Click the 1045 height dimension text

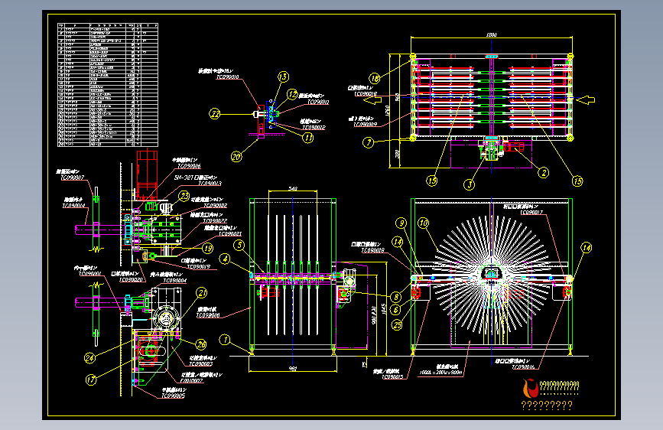click(384, 310)
